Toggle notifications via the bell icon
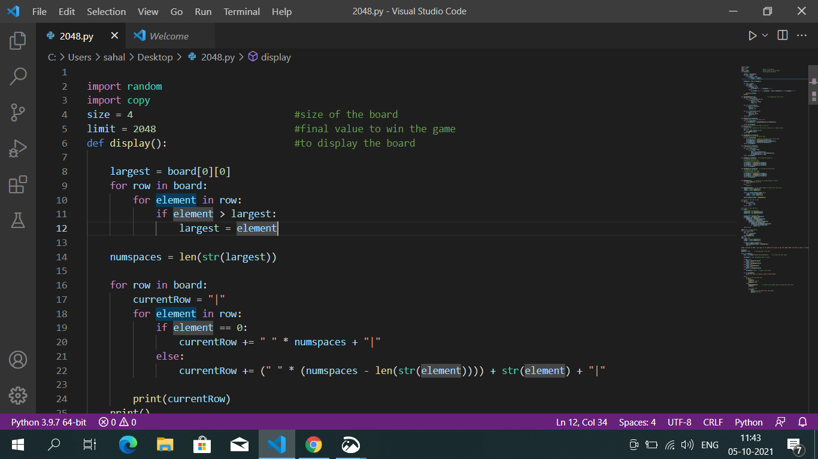The image size is (818, 459). (x=802, y=422)
